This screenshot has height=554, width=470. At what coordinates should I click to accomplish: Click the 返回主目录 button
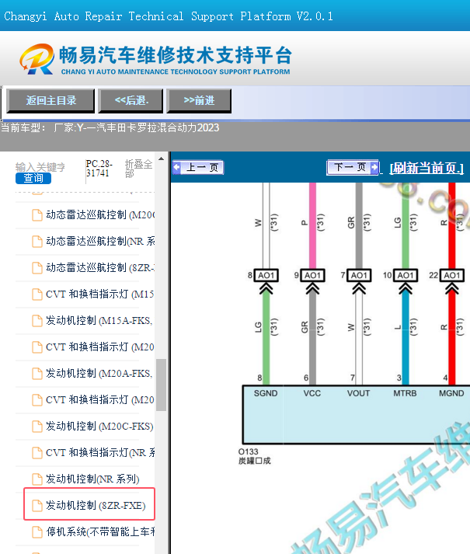51,101
